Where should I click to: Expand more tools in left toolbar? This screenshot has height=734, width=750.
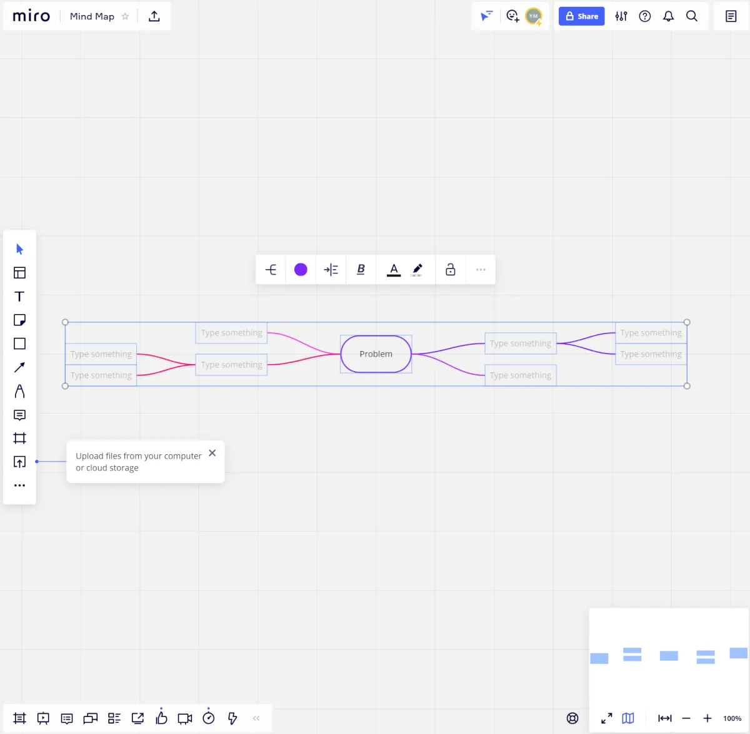pos(19,486)
